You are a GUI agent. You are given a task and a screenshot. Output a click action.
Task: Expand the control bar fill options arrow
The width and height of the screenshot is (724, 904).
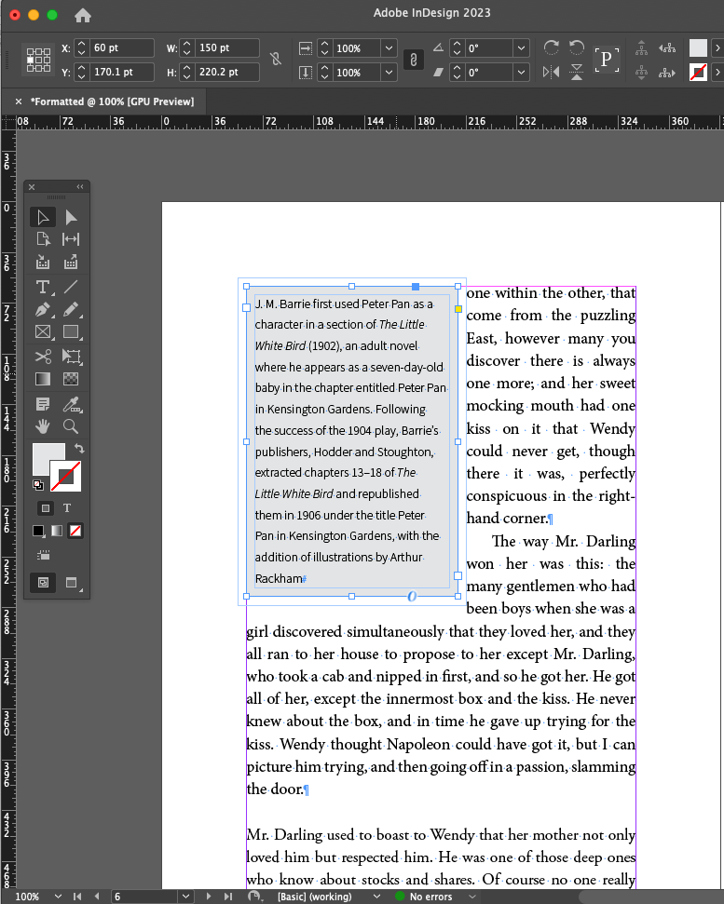[x=717, y=48]
